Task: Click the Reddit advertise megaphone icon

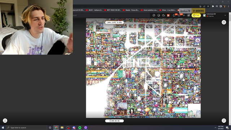Action: (x=188, y=15)
